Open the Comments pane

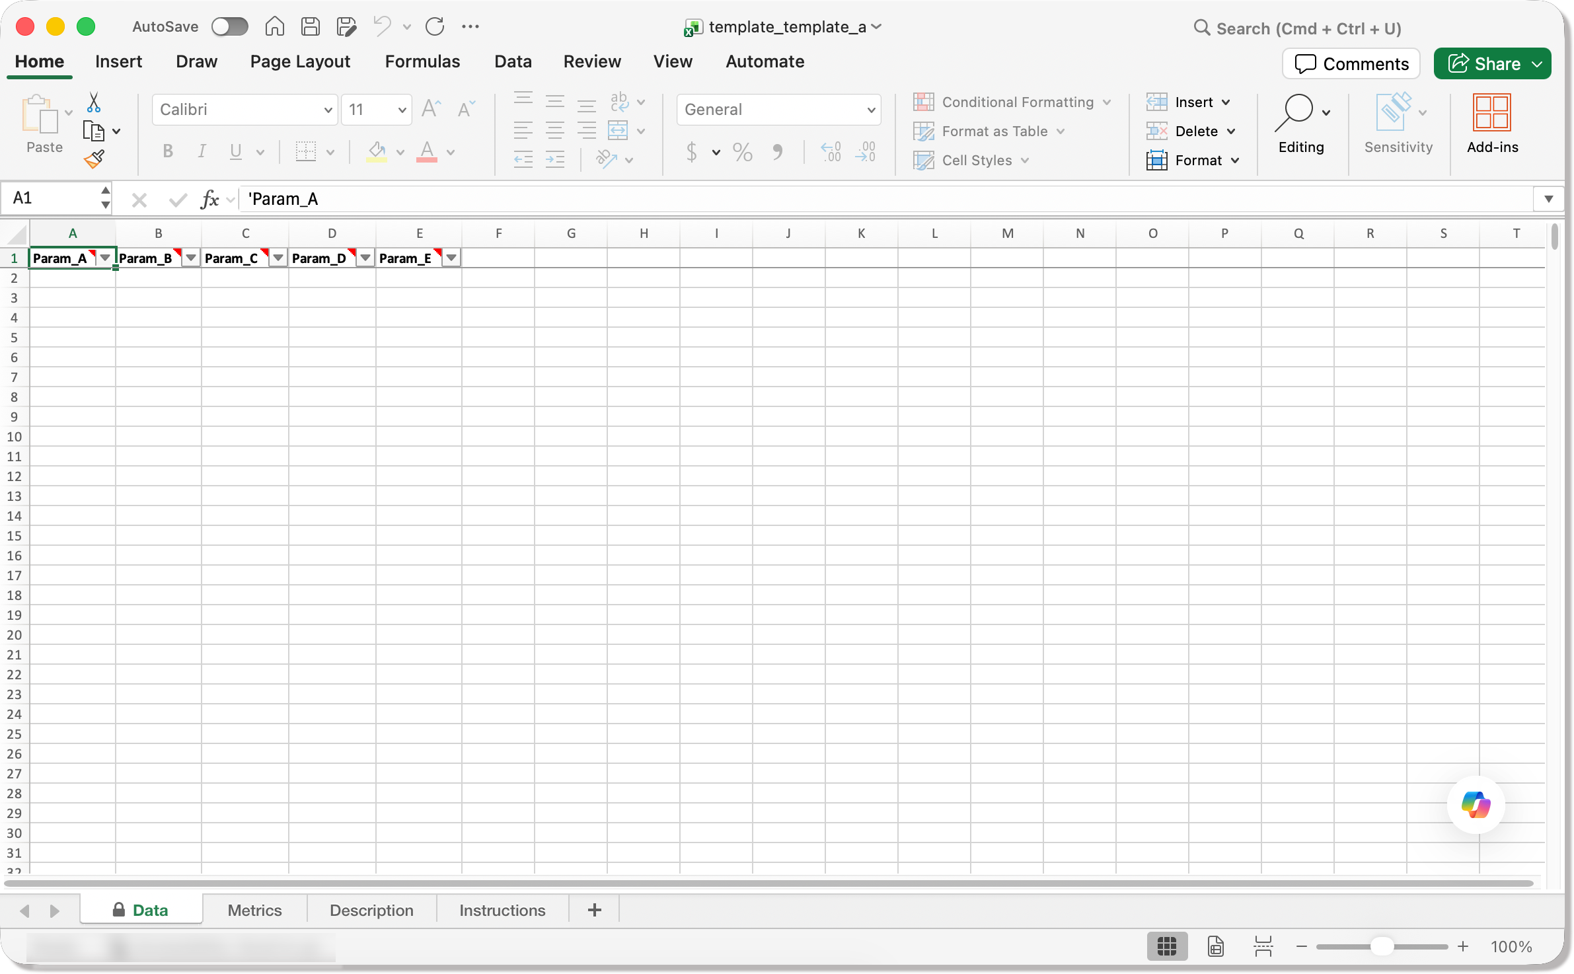[1351, 64]
